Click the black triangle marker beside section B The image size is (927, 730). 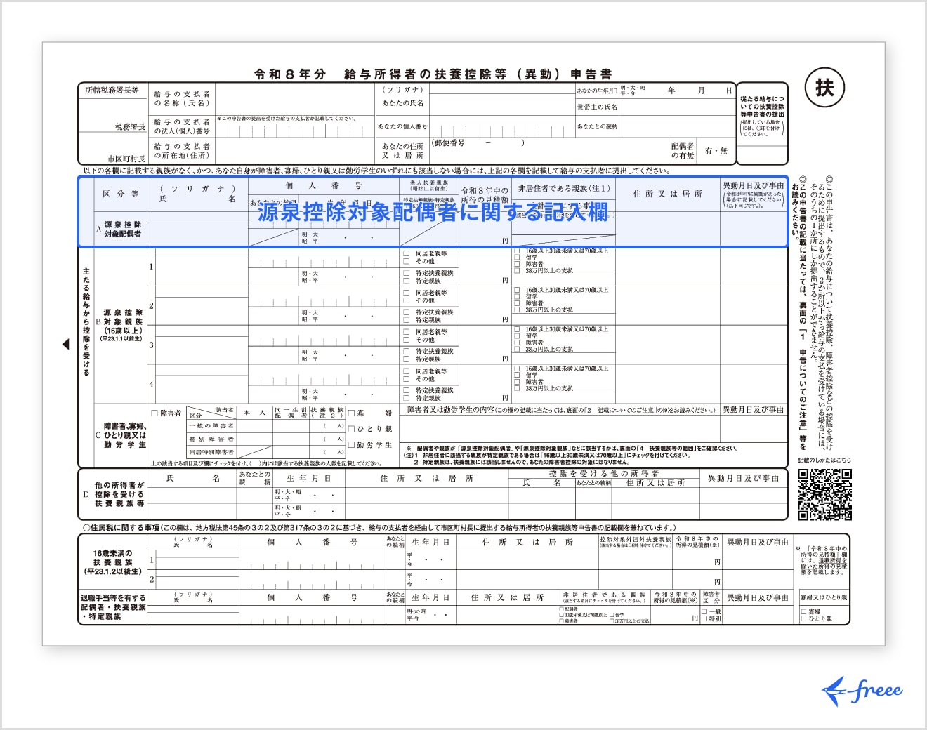pyautogui.click(x=66, y=344)
